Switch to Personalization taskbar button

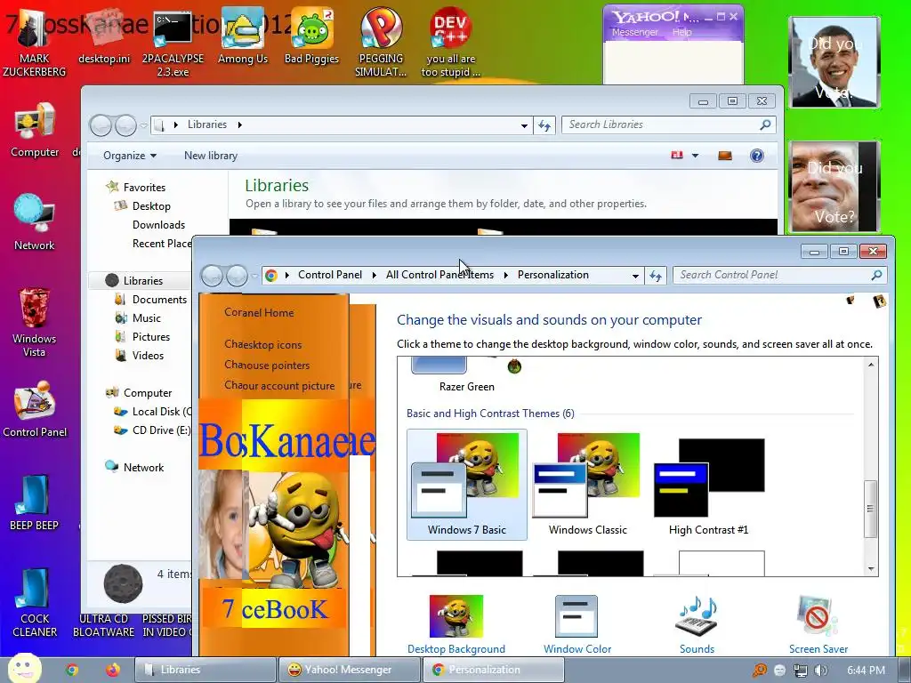point(493,670)
